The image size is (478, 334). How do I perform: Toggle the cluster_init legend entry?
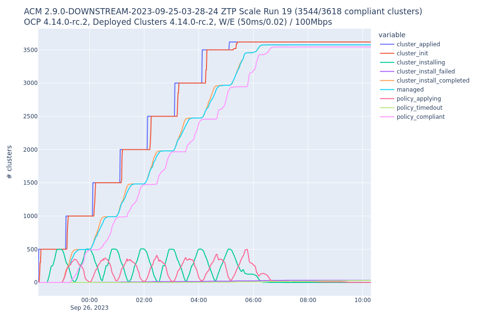[404, 53]
